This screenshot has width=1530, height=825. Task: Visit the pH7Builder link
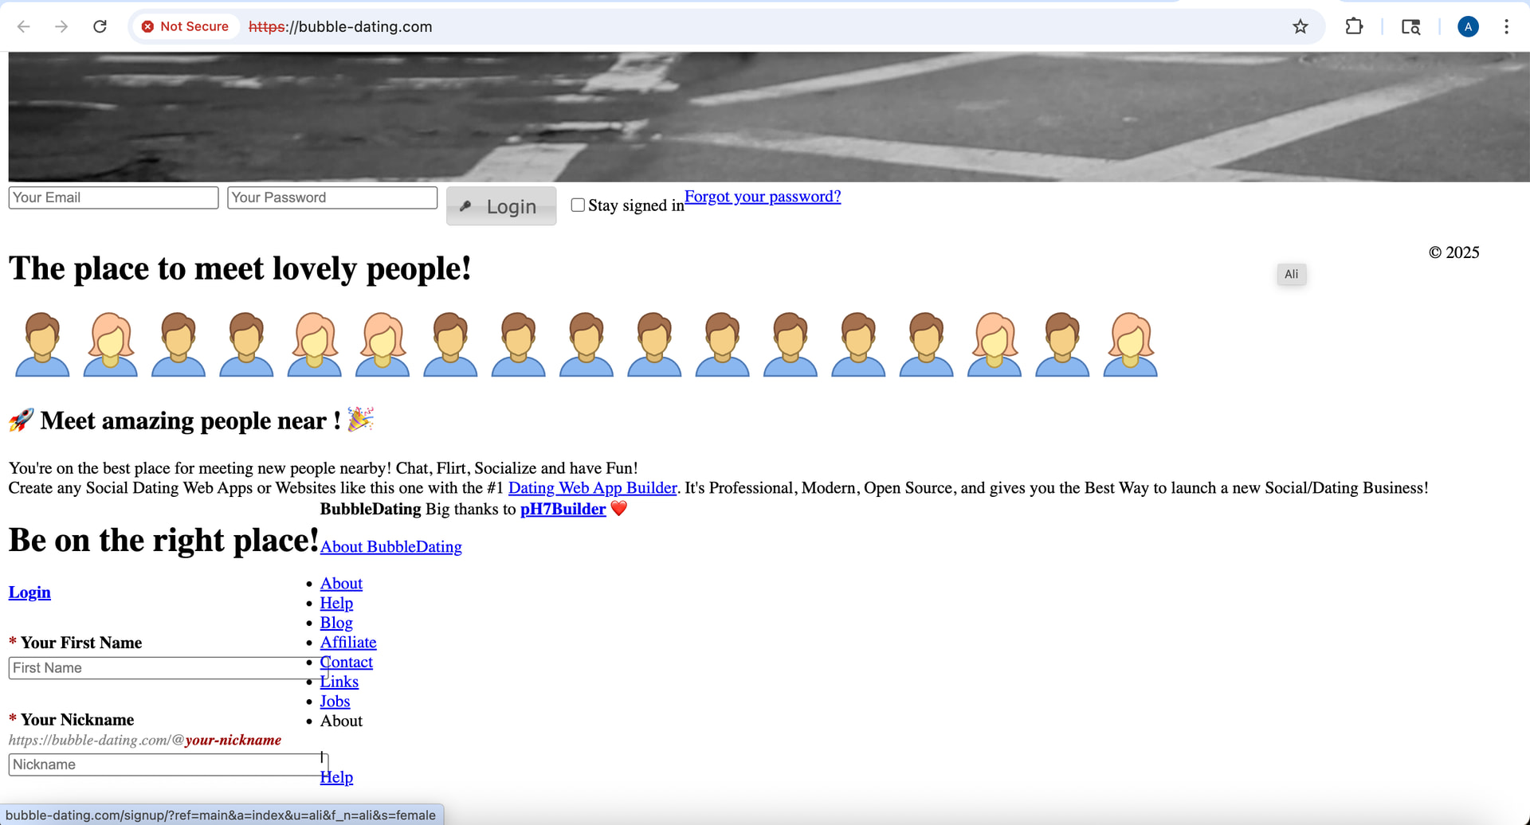(563, 510)
